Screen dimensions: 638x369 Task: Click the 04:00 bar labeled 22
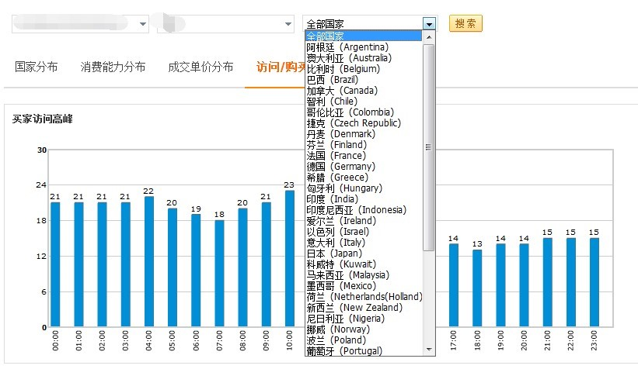(149, 261)
